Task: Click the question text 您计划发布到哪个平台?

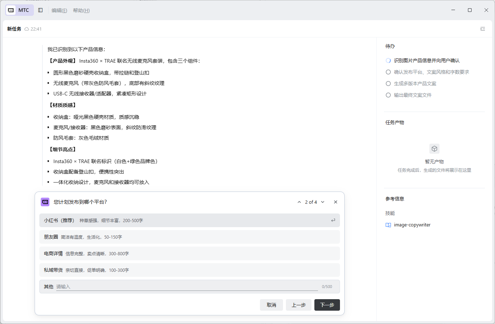Action: [x=80, y=202]
